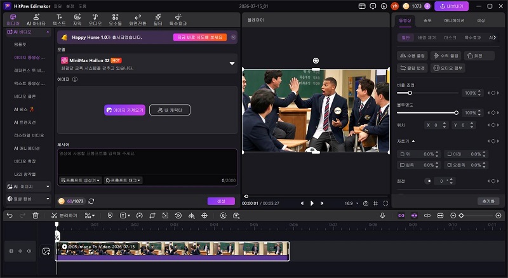Zoom out the timeline with minus icon
Viewport: 508px width, 278px height.
click(x=453, y=215)
